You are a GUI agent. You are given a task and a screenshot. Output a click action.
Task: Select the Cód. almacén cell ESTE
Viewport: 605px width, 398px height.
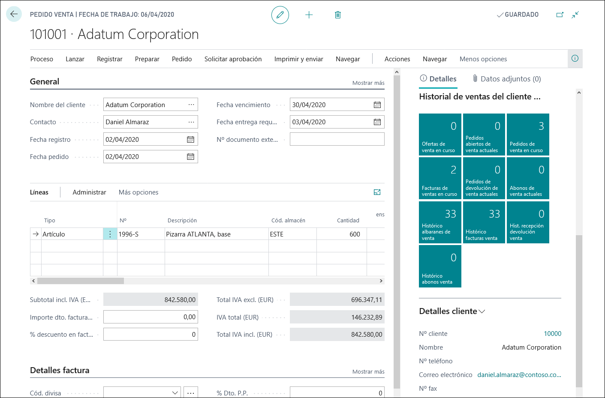(292, 234)
